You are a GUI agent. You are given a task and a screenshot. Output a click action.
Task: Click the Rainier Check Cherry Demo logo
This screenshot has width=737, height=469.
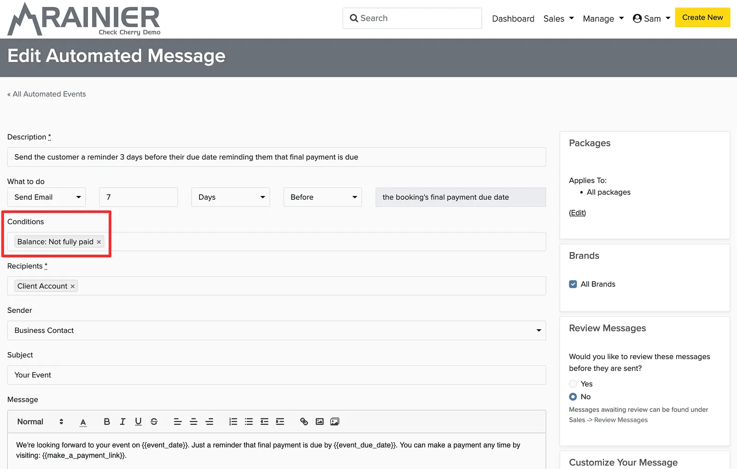(x=84, y=19)
